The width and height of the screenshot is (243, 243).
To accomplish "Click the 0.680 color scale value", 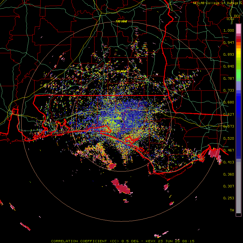I will (229, 102).
